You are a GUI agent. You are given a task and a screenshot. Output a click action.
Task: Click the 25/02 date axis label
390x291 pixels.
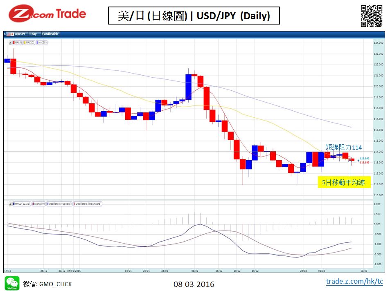(303, 271)
